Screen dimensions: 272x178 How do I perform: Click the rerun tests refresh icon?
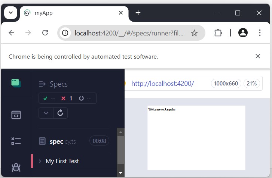pos(60,113)
